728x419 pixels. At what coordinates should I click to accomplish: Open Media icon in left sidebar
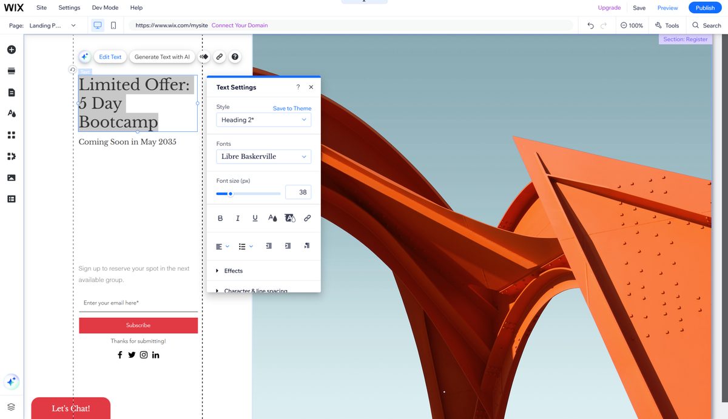tap(11, 177)
